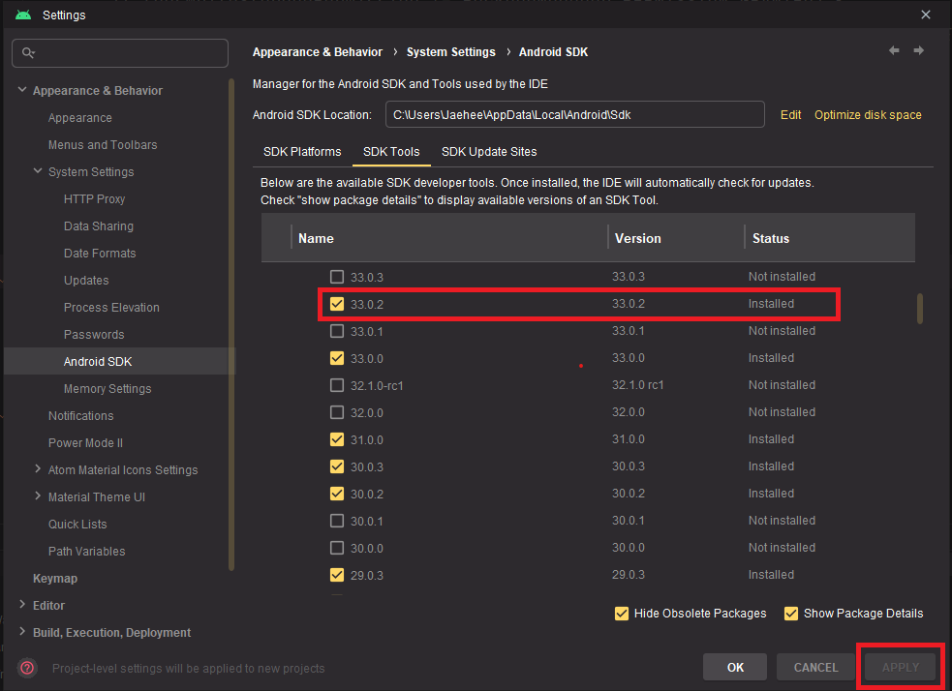Click System Settings in the breadcrumb
Screen dimensions: 952x691
tap(451, 52)
